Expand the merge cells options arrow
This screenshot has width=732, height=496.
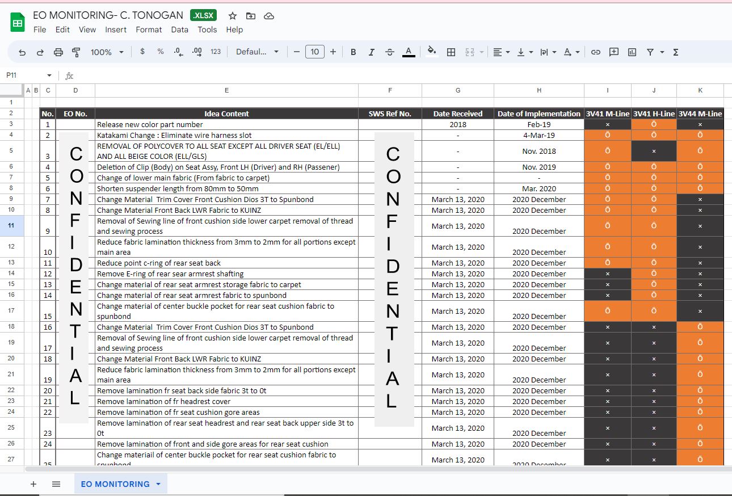click(482, 52)
